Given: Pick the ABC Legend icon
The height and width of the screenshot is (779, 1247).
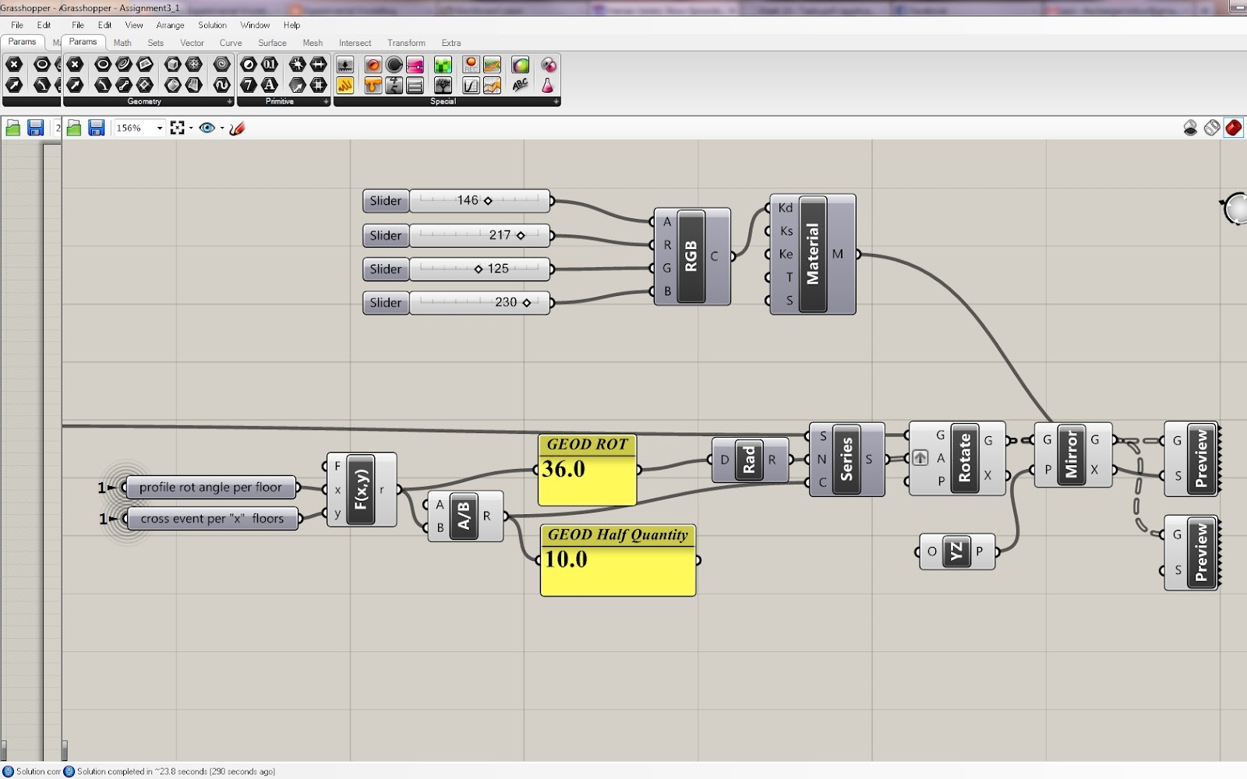Looking at the screenshot, I should click(520, 85).
